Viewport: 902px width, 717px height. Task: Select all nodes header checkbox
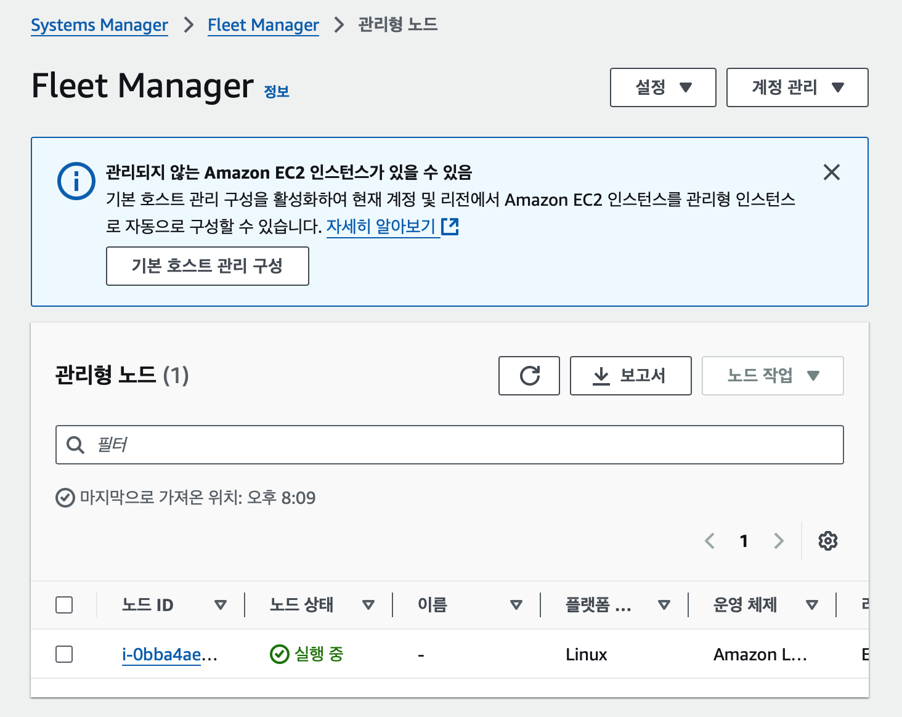coord(64,605)
